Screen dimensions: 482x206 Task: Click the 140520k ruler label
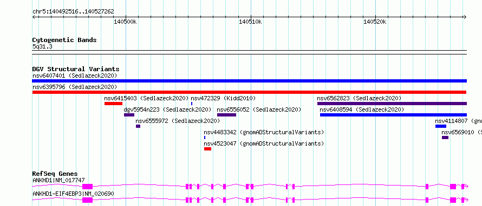coord(375,22)
